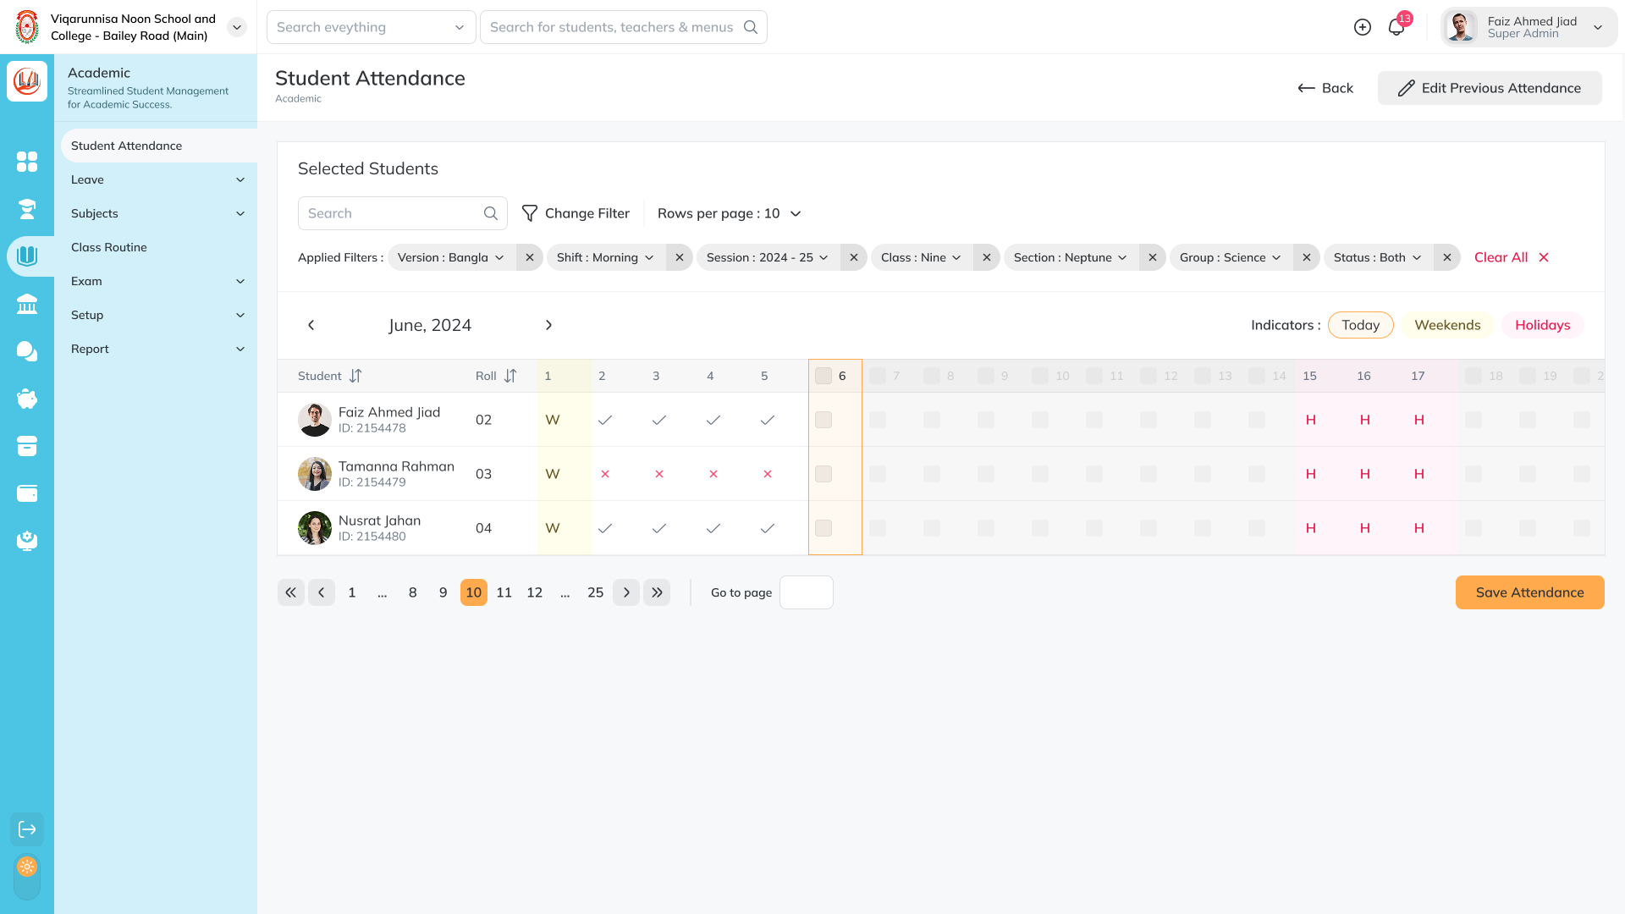Sort students by Roll column icon
1625x914 pixels.
[510, 376]
